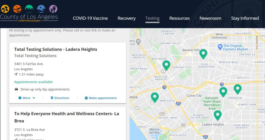The height and width of the screenshot is (140, 265).
Task: Select the map pin near Westwood
Action: pyautogui.click(x=166, y=65)
